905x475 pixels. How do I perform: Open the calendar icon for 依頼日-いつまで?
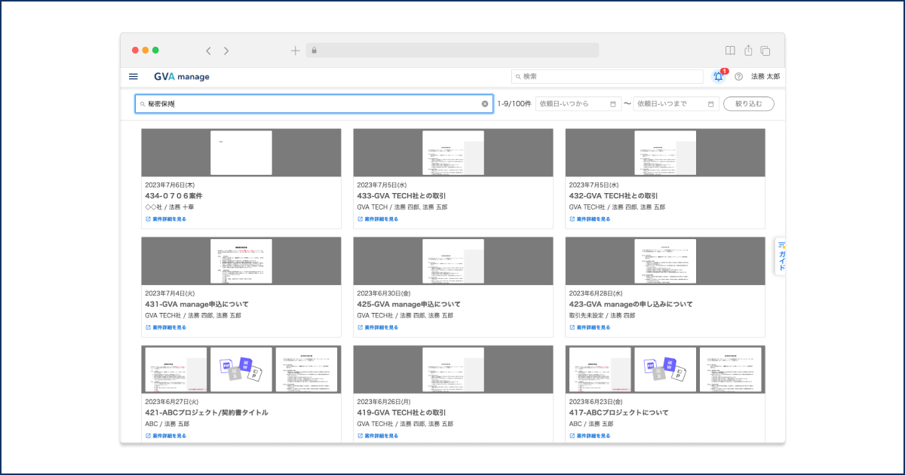point(711,104)
